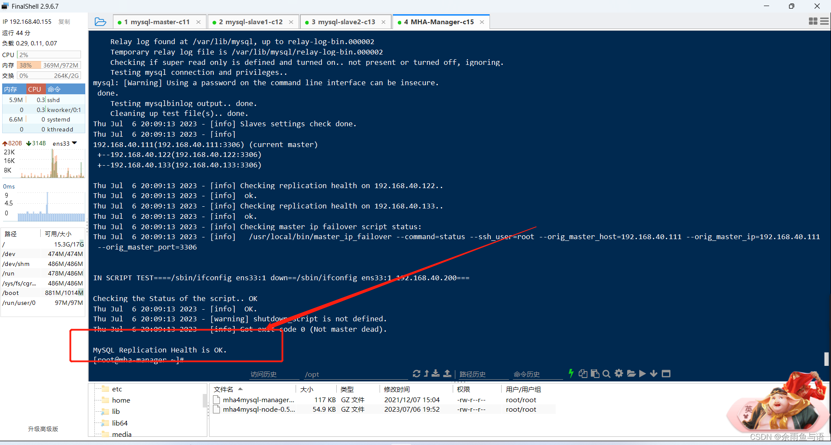Select the upload file icon

(x=448, y=374)
